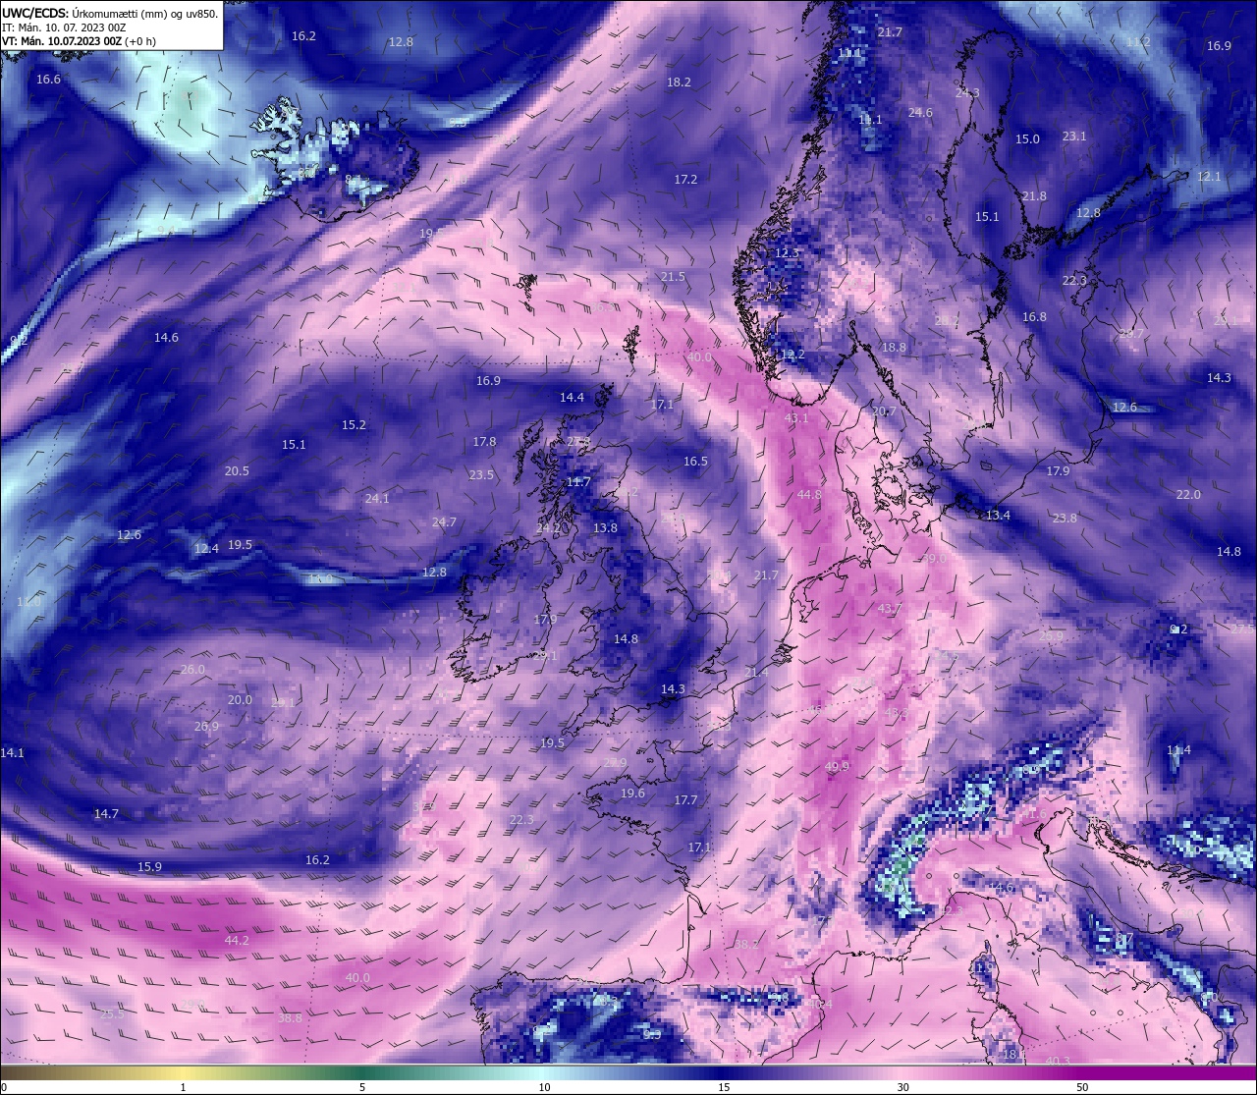Select the value 17.8 west of Scotland
The height and width of the screenshot is (1095, 1257).
484,442
